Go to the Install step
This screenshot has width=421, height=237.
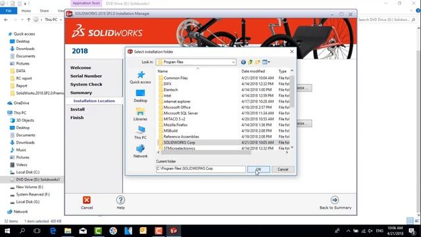tap(78, 109)
